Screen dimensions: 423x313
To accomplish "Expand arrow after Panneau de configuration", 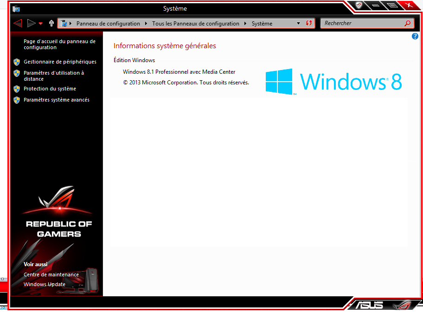I will click(146, 24).
